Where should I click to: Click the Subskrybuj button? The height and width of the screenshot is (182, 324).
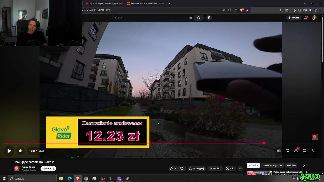click(48, 168)
